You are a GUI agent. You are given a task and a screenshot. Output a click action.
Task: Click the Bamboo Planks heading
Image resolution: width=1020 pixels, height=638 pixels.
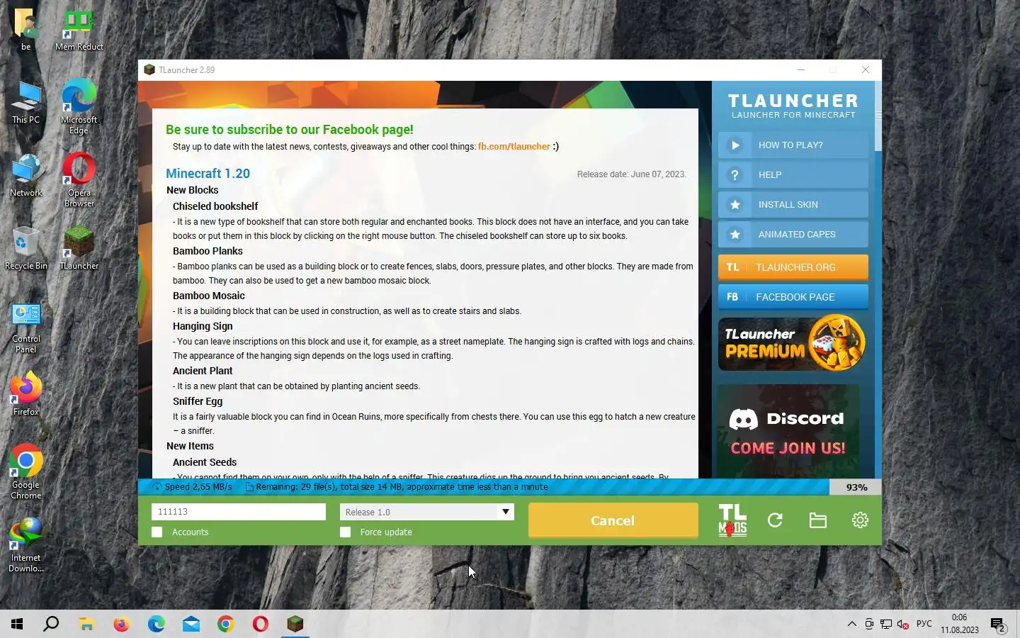coord(208,251)
